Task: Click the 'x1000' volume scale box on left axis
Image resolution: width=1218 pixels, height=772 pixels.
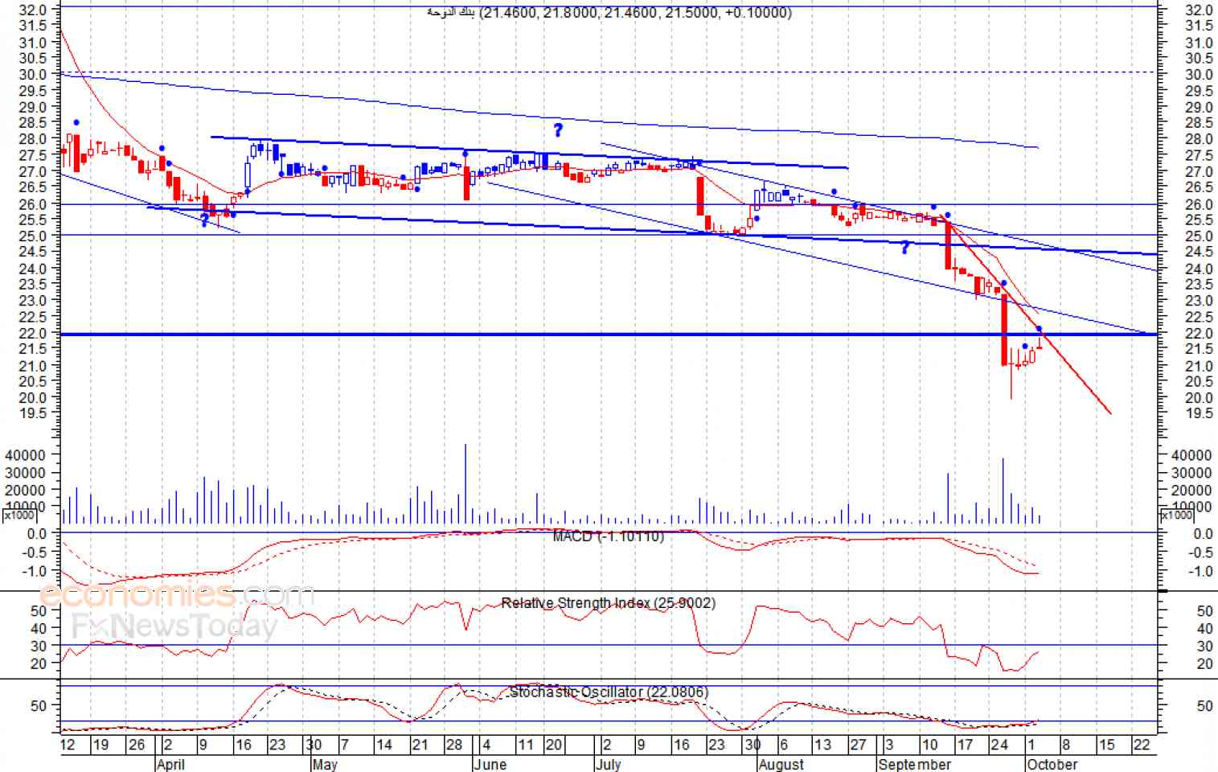Action: pos(19,515)
